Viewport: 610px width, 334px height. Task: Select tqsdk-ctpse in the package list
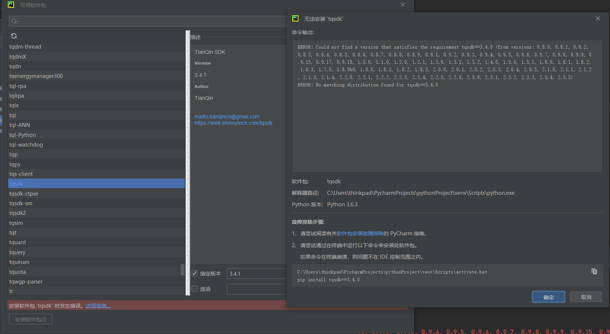24,194
